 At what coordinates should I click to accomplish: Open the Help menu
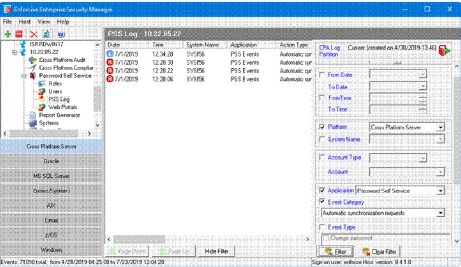point(62,21)
